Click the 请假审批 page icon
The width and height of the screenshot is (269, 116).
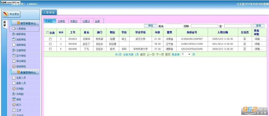tap(14, 45)
